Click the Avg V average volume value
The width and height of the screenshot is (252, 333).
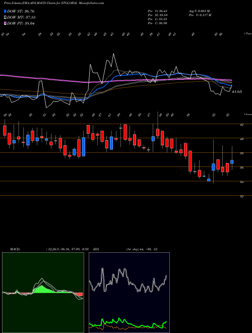pos(199,11)
